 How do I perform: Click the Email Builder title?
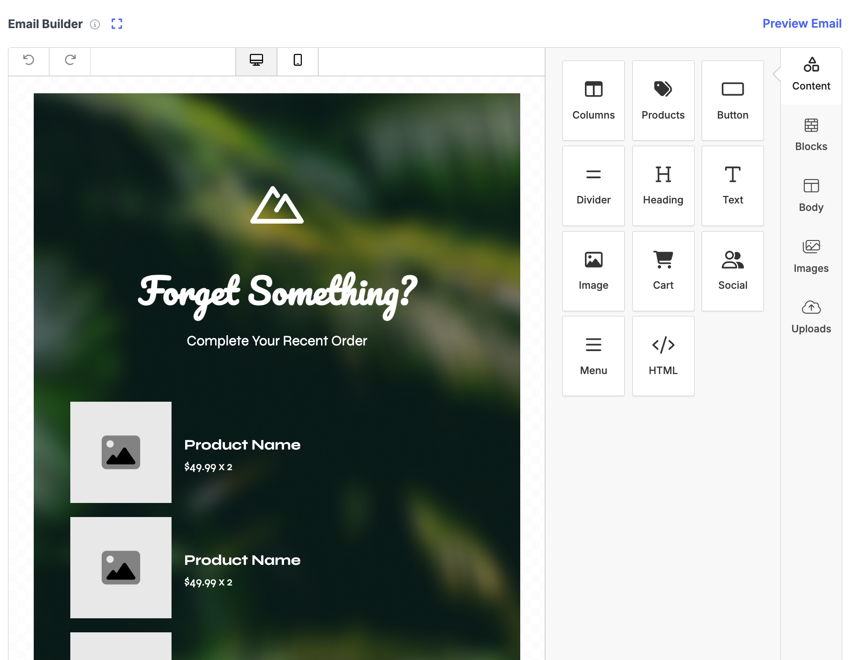pyautogui.click(x=45, y=24)
